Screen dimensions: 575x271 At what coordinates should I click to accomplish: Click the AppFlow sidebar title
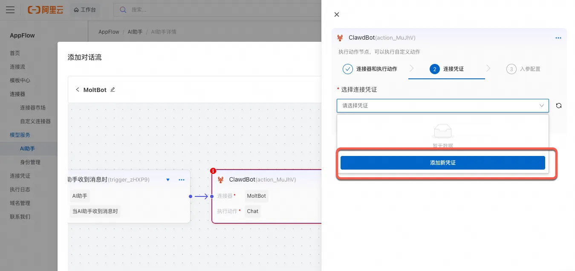pyautogui.click(x=23, y=35)
